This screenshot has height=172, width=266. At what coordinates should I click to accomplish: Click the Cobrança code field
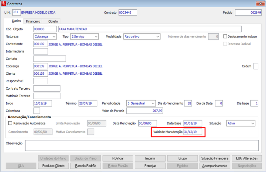(x=41, y=66)
